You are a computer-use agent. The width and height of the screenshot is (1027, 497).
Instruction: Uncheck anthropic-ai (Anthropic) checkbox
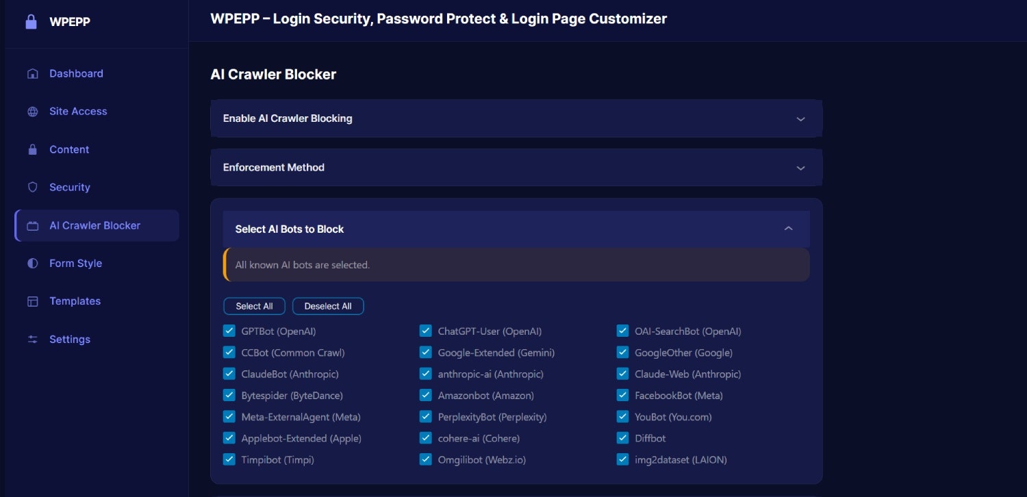[426, 374]
